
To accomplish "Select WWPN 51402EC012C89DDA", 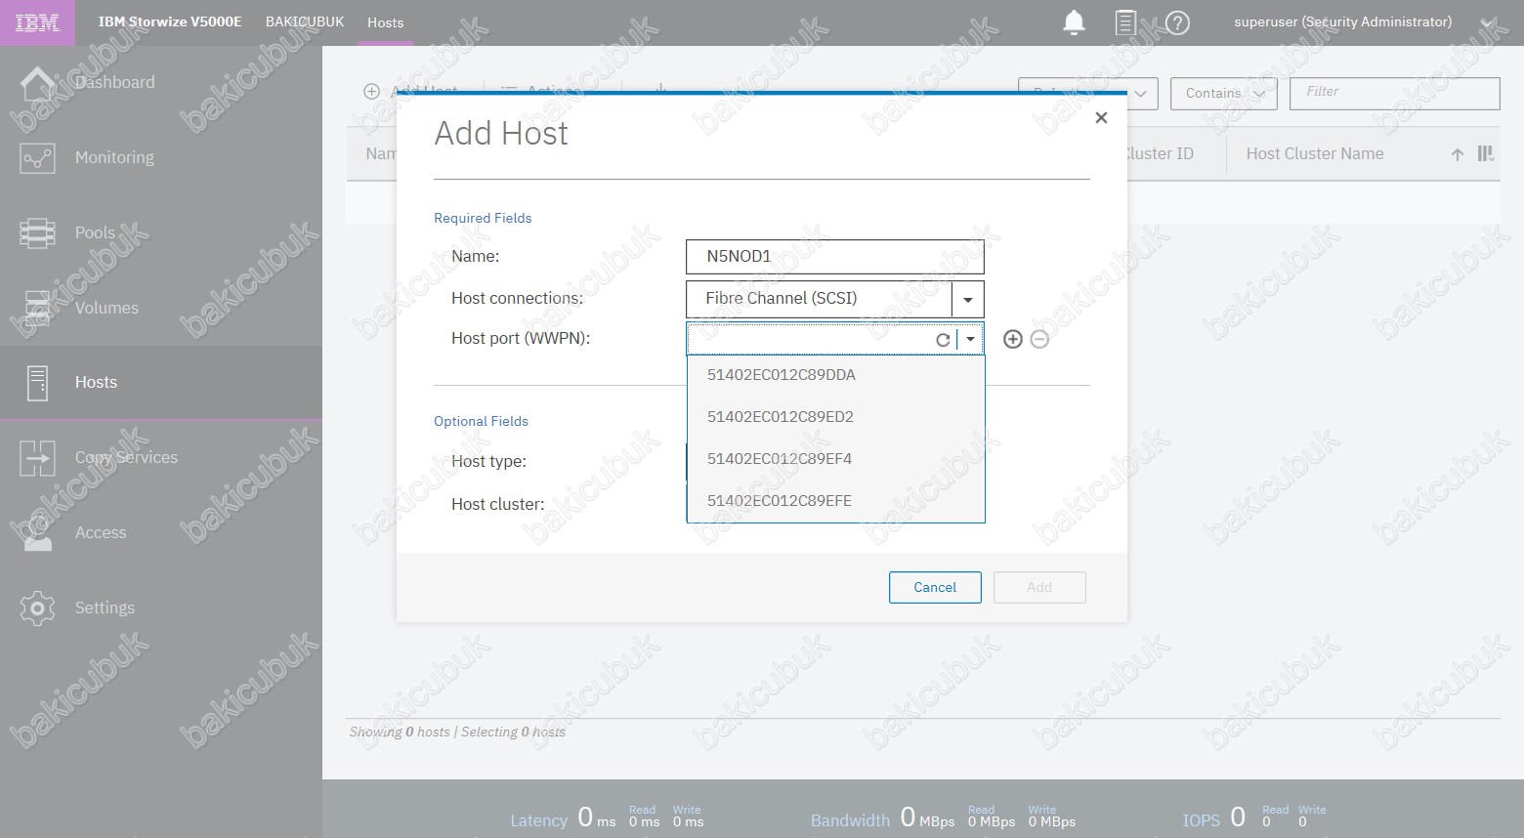I will (835, 375).
